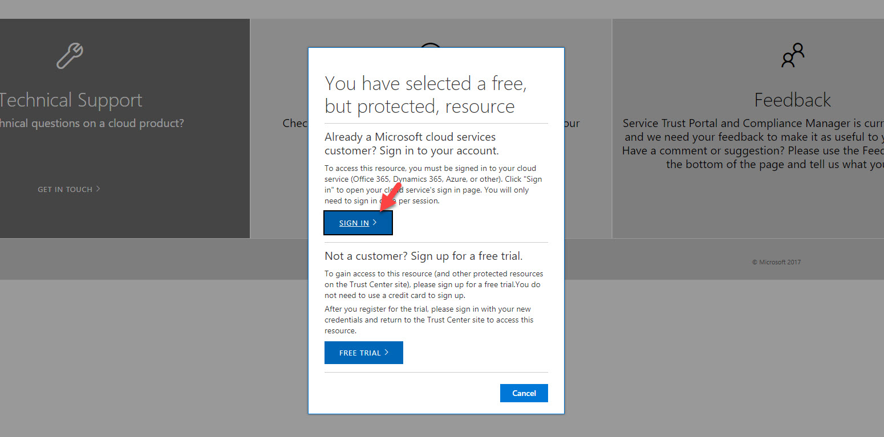884x437 pixels.
Task: Click the paragraph starting "After you register for the trial"
Action: point(429,320)
